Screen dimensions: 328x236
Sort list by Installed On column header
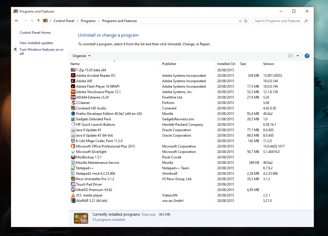pyautogui.click(x=227, y=64)
